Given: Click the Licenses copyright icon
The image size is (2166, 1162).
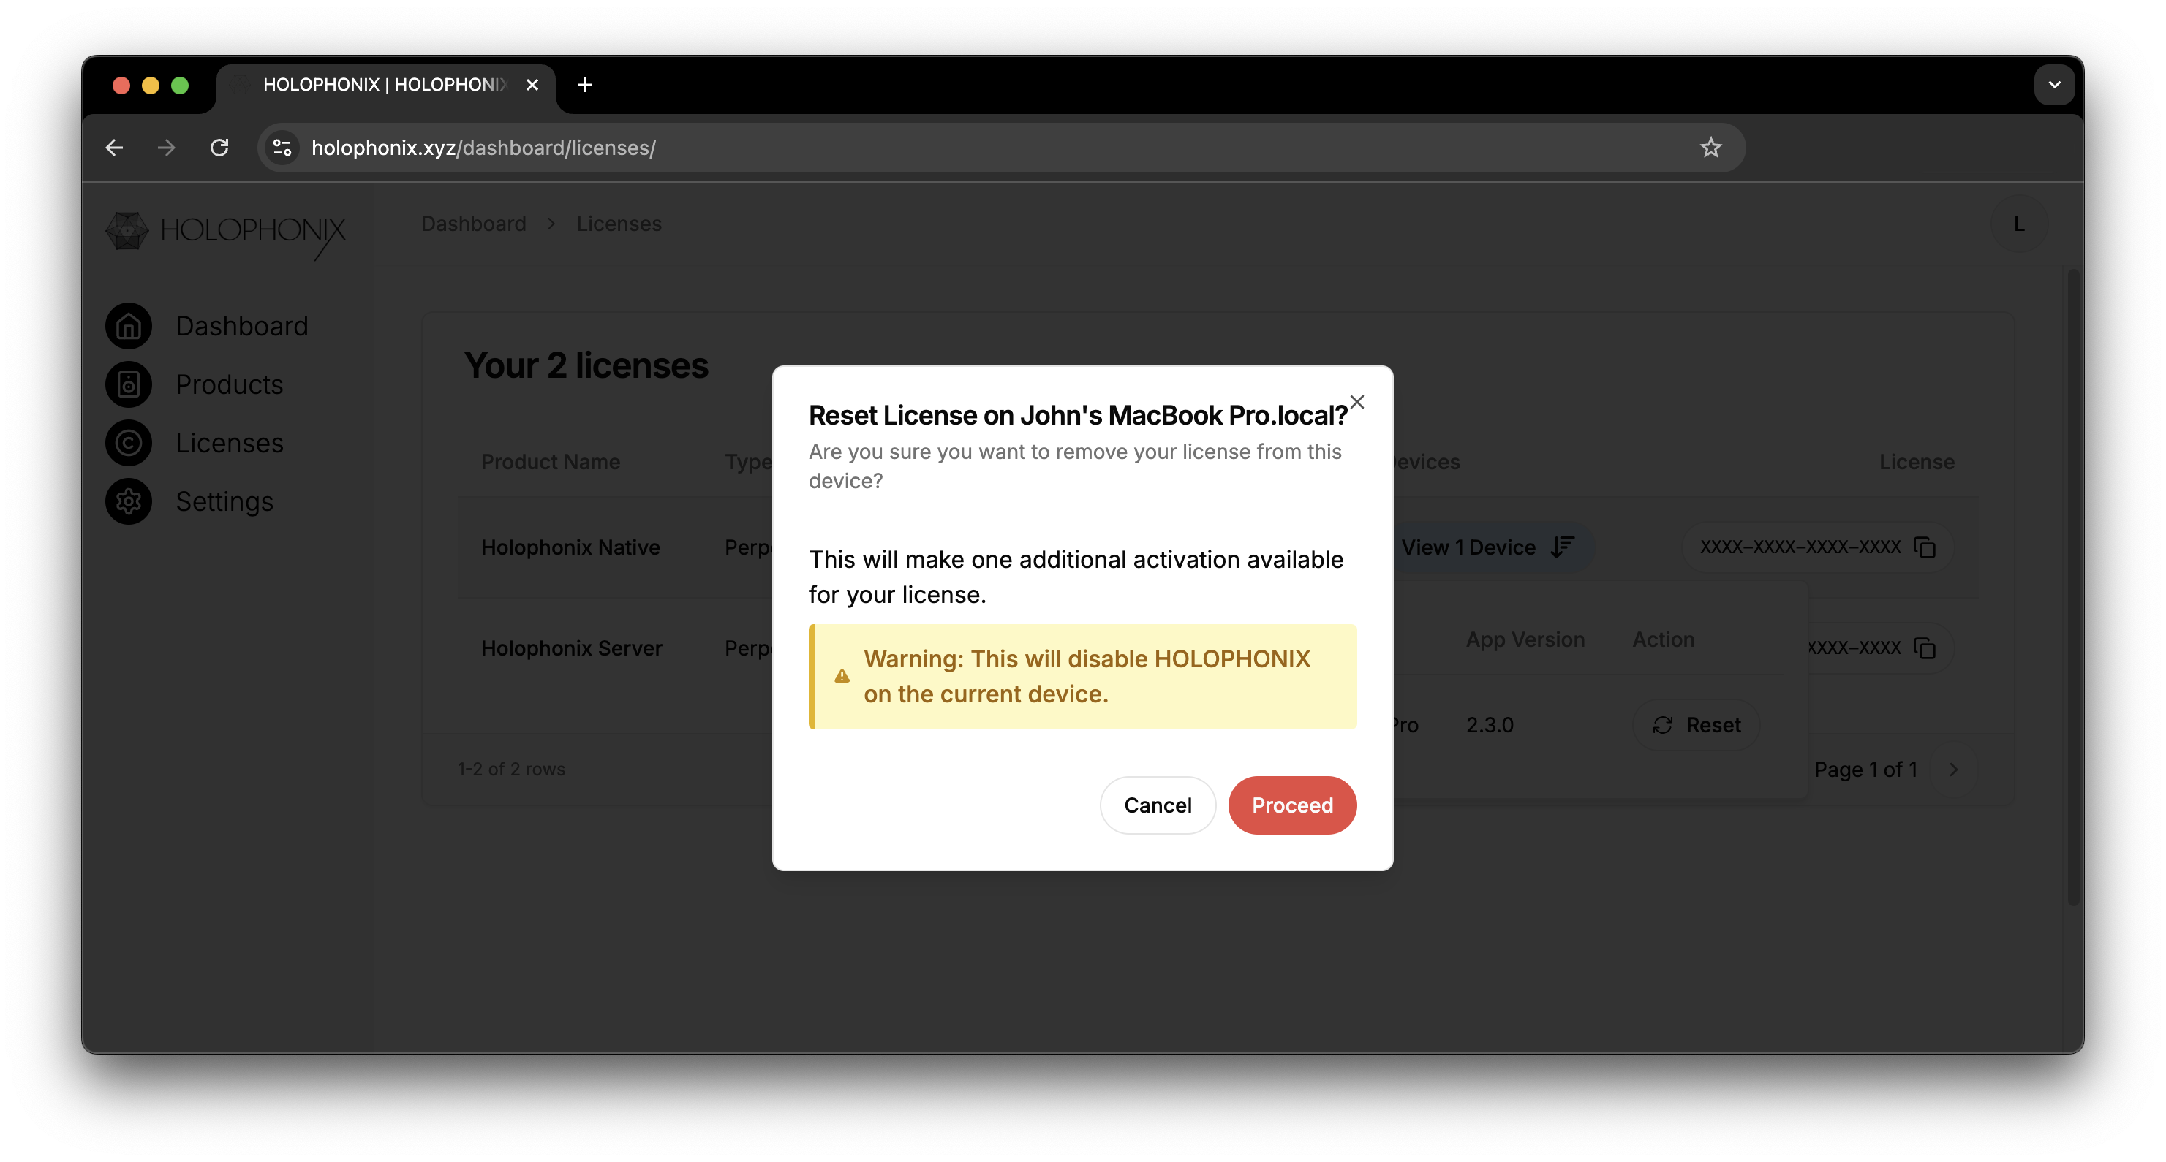Looking at the screenshot, I should pyautogui.click(x=129, y=443).
